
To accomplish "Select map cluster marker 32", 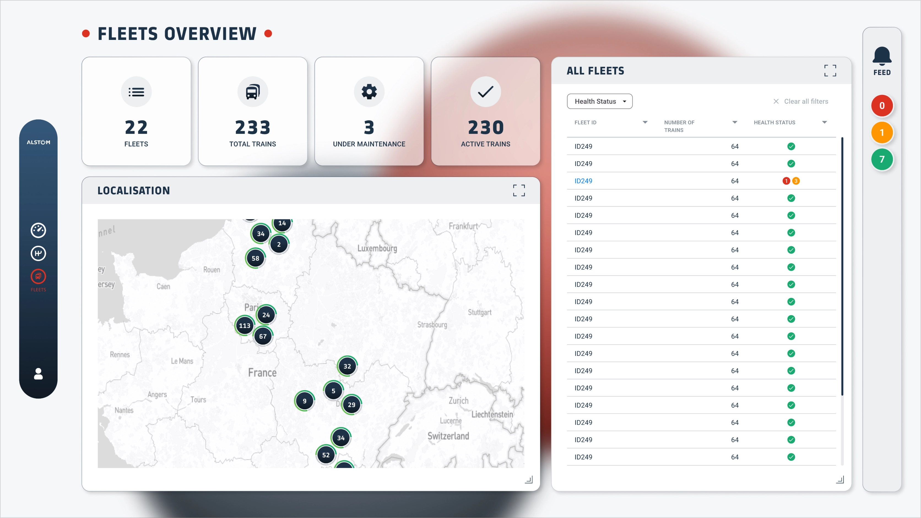I will point(347,366).
